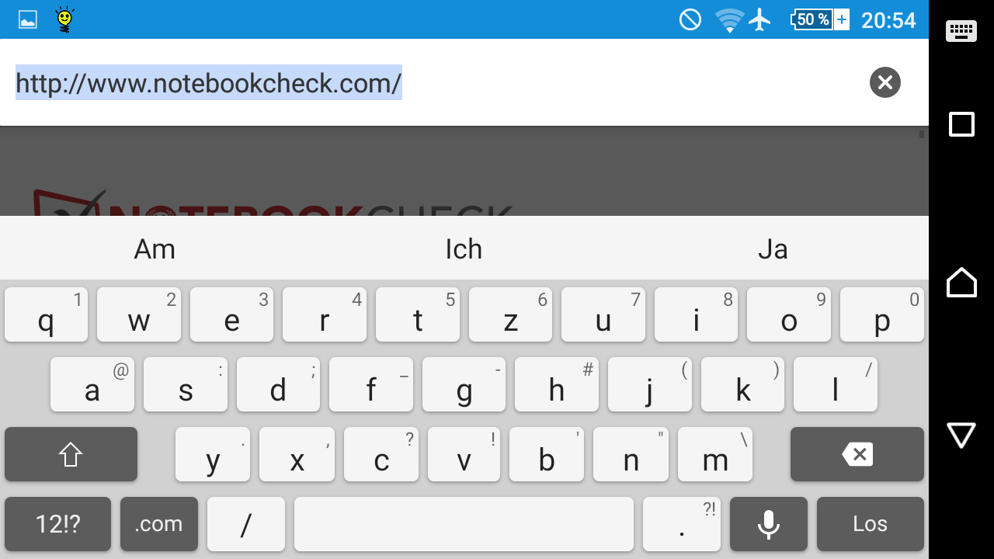Tap the period punctuation key

[682, 524]
